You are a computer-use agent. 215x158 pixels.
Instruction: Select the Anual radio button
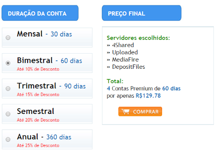[x=8, y=139]
